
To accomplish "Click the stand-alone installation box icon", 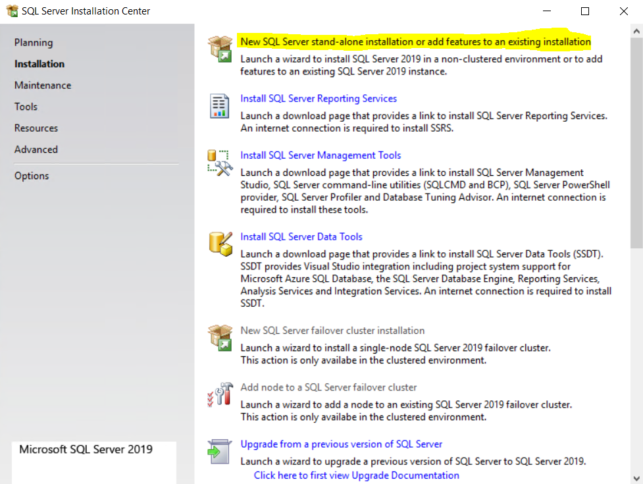I will tap(220, 49).
